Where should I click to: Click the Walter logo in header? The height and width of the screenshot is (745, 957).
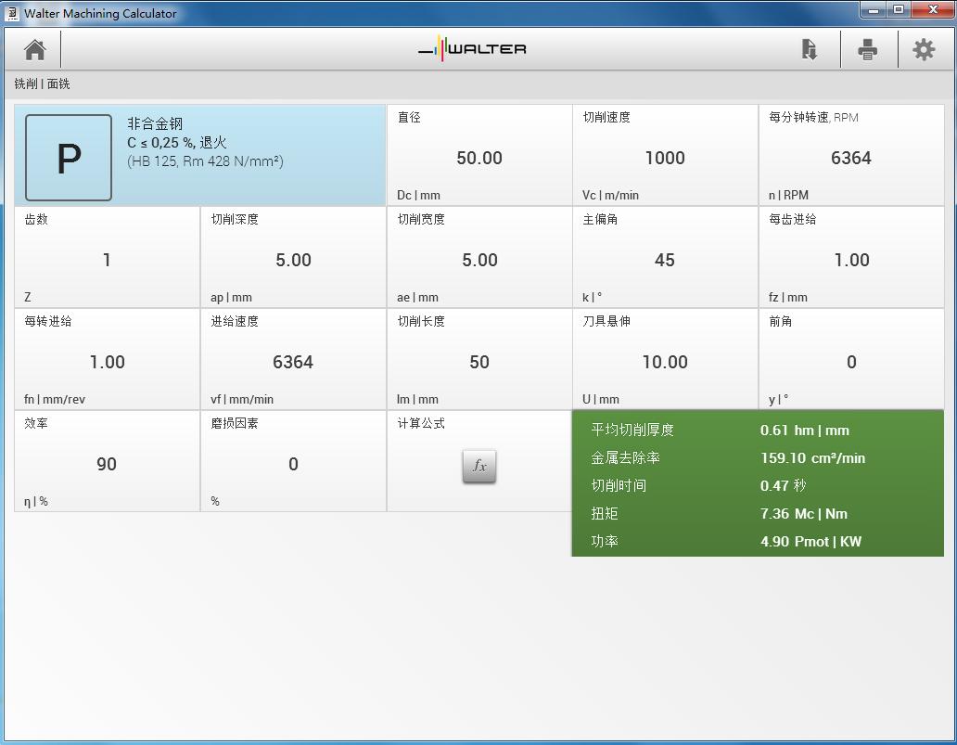pyautogui.click(x=472, y=48)
